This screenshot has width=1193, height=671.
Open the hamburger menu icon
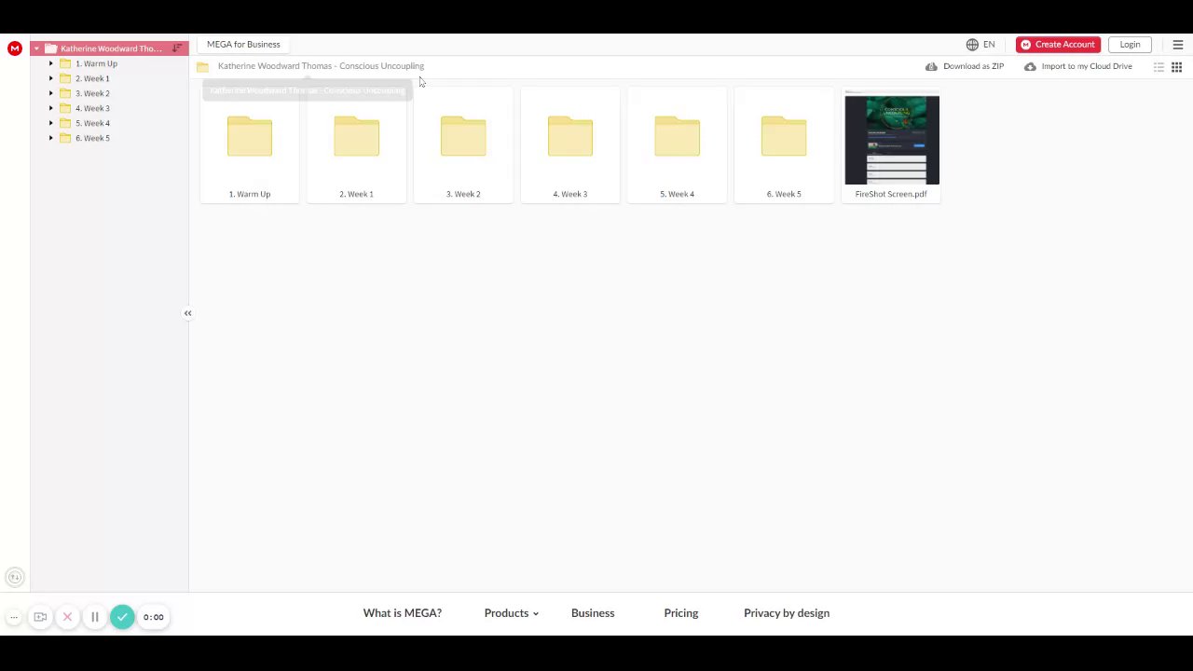click(1178, 45)
